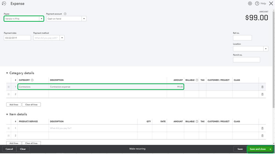This screenshot has height=154, width=275.
Task: Click the recent transactions clock icon
Action: tap(4, 4)
